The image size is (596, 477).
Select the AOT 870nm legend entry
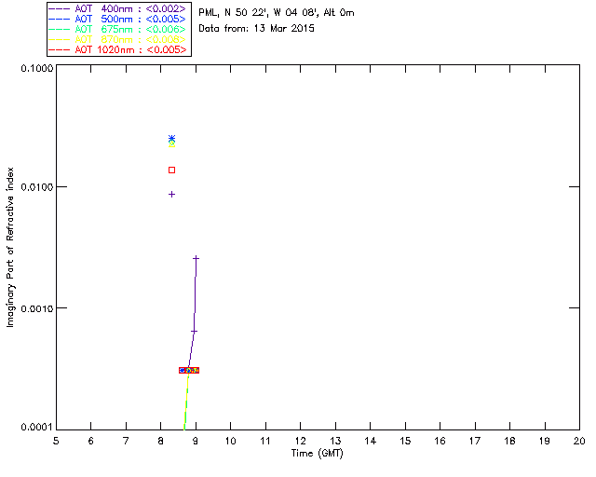tap(117, 39)
